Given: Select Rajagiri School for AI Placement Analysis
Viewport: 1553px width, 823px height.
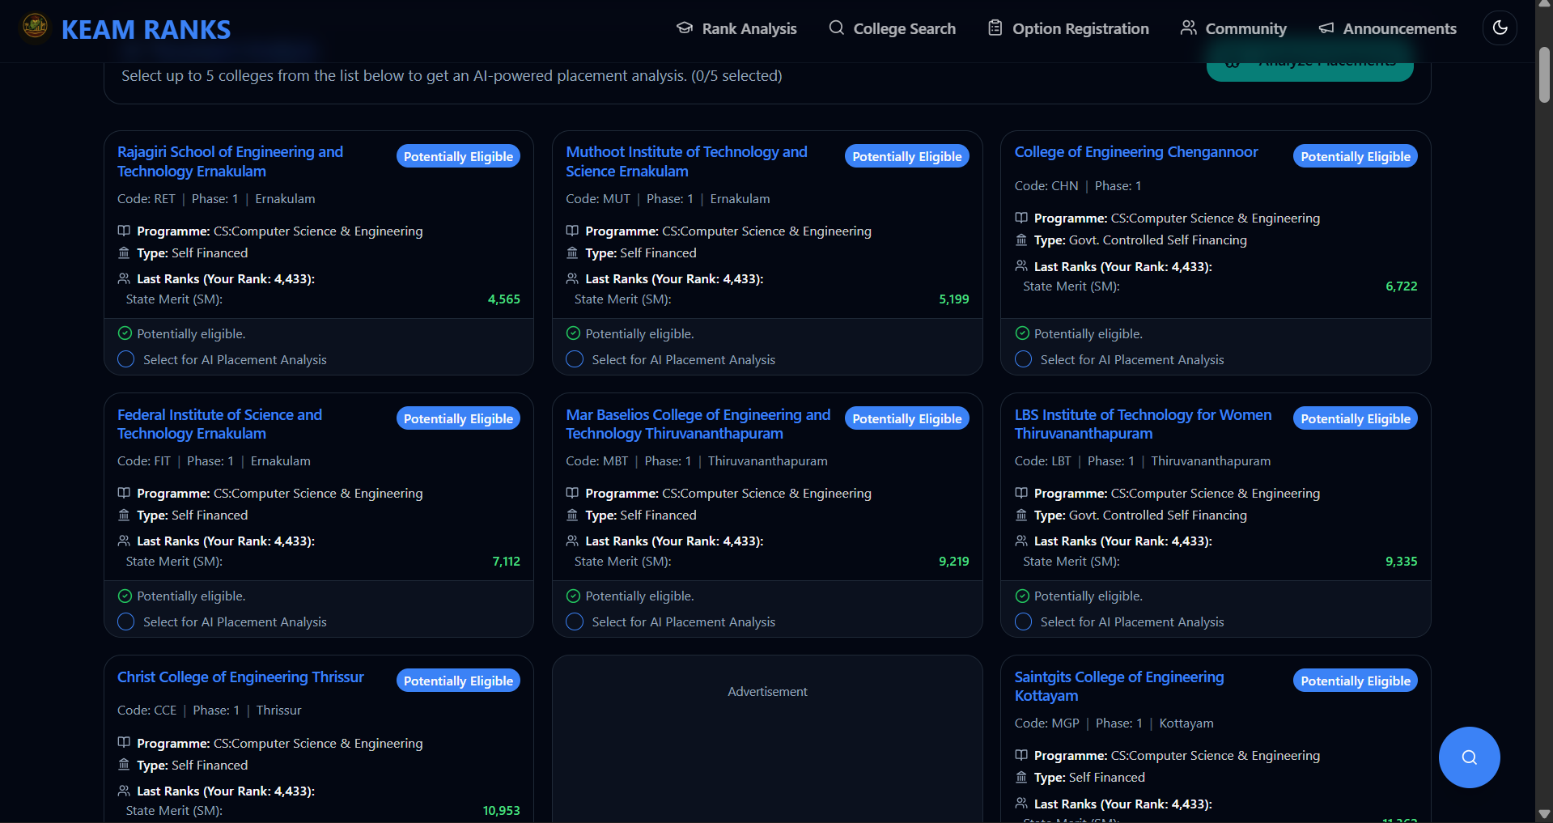Looking at the screenshot, I should click(x=126, y=359).
